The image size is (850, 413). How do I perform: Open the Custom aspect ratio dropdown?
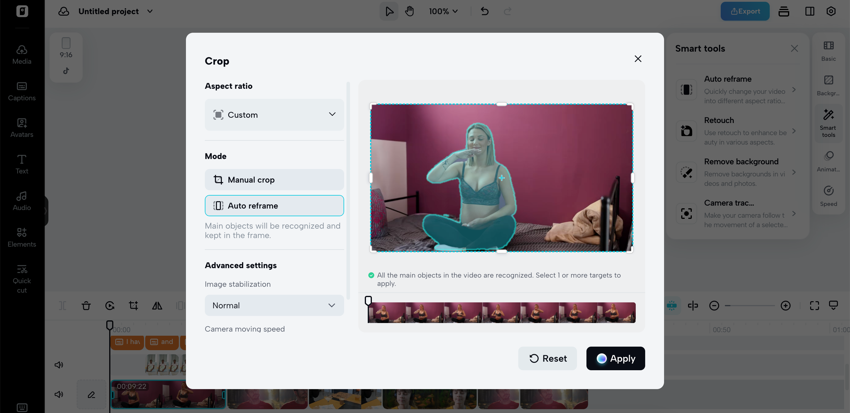coord(274,115)
